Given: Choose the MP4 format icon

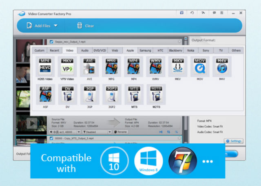Looking at the screenshot, I should pos(133,67).
